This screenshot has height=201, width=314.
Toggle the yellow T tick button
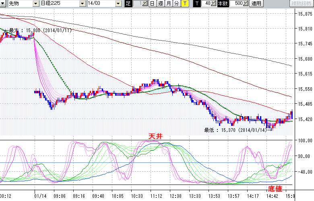coord(184,4)
